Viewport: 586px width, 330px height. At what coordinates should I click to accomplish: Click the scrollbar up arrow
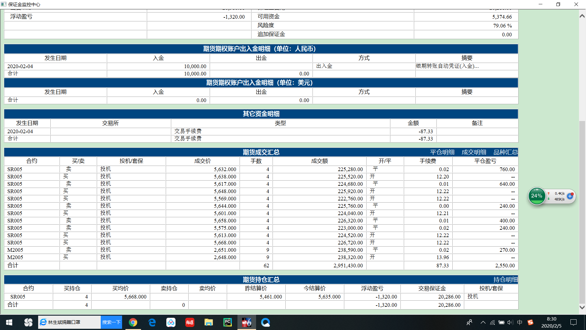click(582, 16)
